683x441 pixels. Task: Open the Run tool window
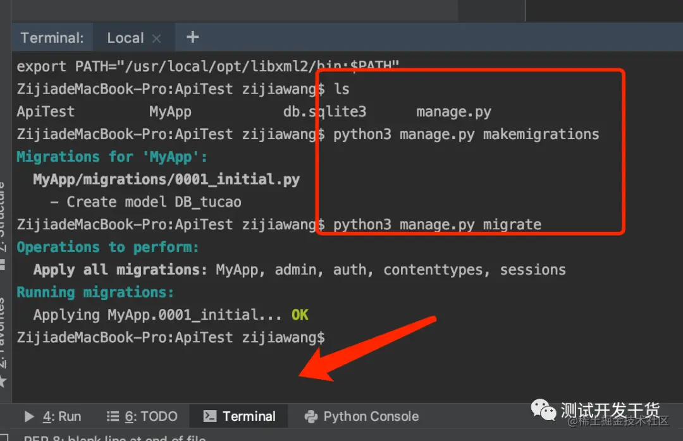(52, 416)
